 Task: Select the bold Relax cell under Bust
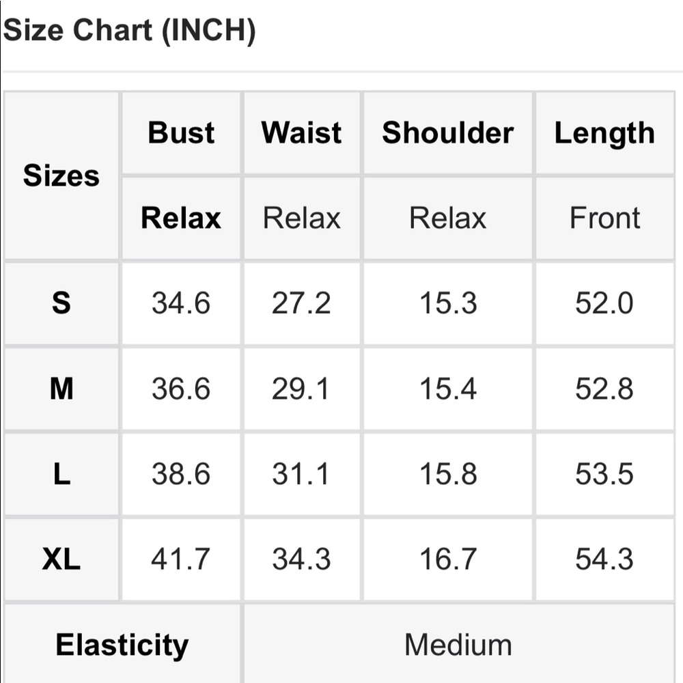pos(181,218)
